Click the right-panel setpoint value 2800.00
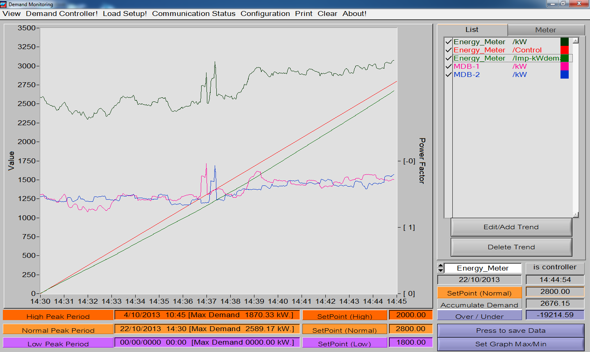590x352 pixels. click(555, 292)
